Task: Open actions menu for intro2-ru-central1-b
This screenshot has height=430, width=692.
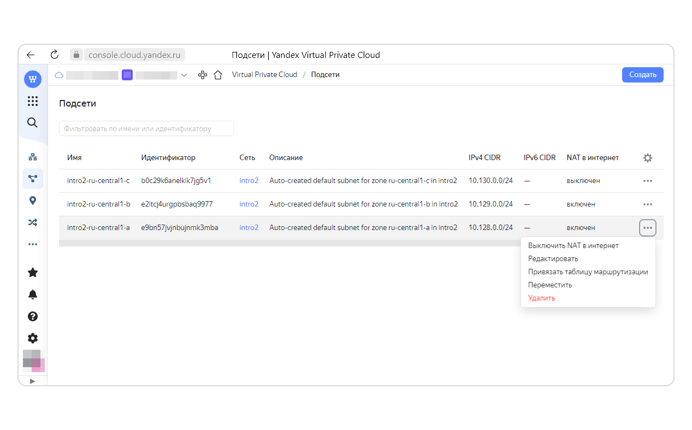Action: (x=647, y=204)
